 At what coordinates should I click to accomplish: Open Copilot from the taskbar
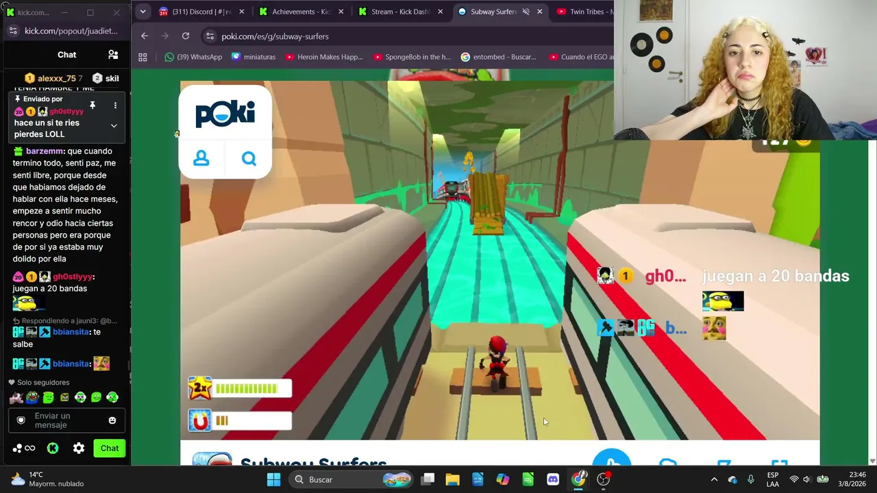click(503, 479)
